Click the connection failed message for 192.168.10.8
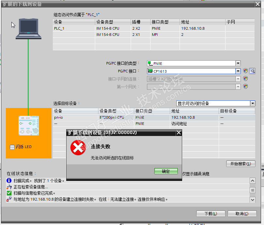Viewport: 264px width, 225px height. [x=91, y=199]
